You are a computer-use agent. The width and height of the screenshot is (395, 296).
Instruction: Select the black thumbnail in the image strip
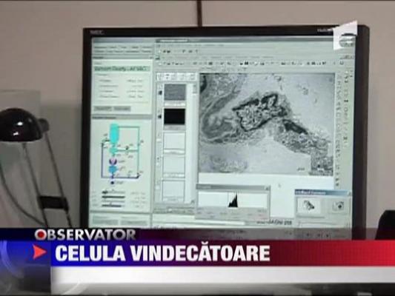[174, 116]
